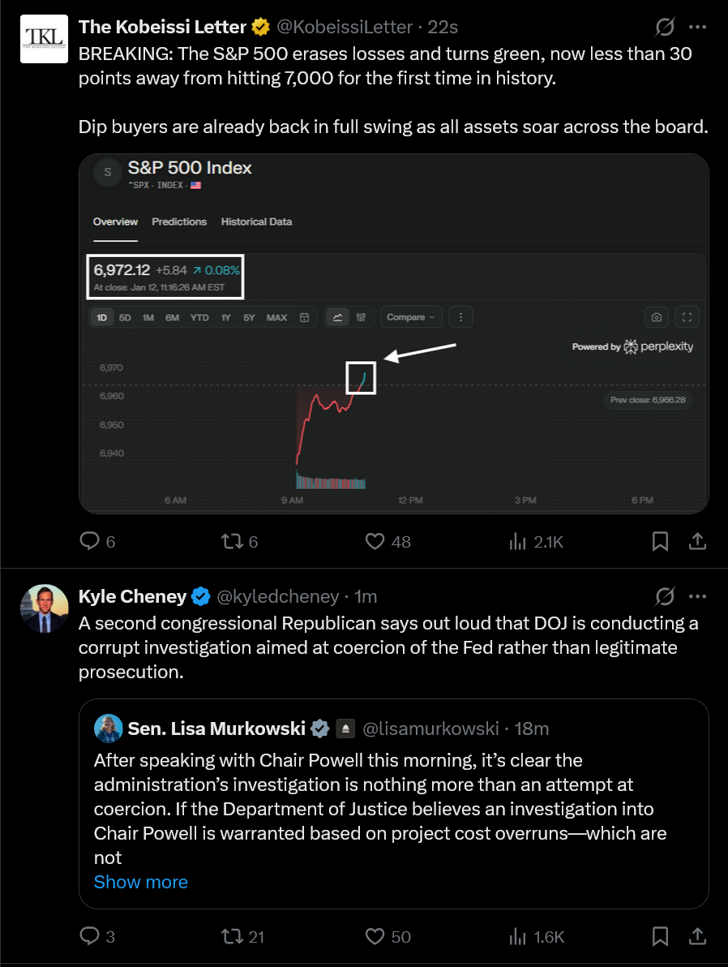
Task: Open The Kobeissi Letter profile name
Action: coord(162,27)
